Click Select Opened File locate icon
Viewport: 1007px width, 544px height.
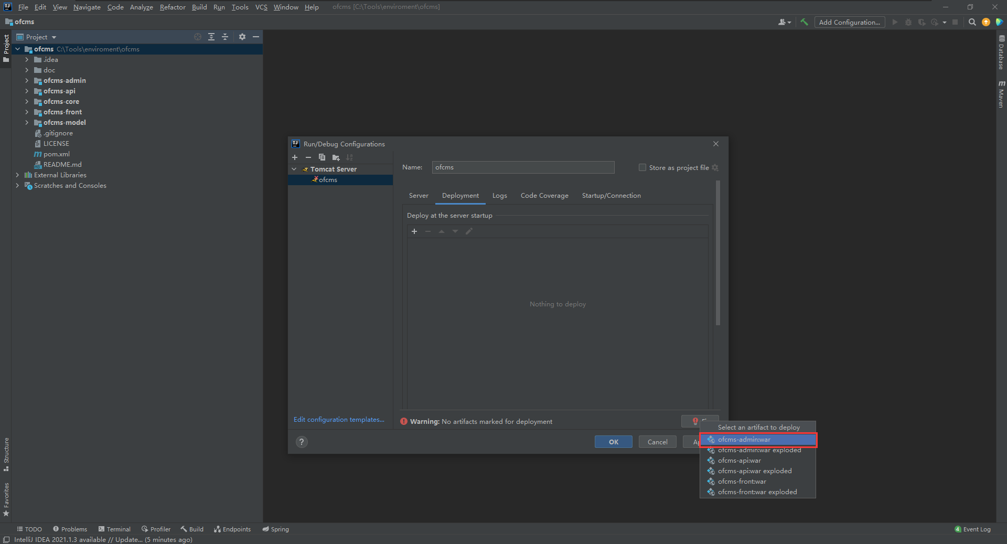[x=198, y=37]
